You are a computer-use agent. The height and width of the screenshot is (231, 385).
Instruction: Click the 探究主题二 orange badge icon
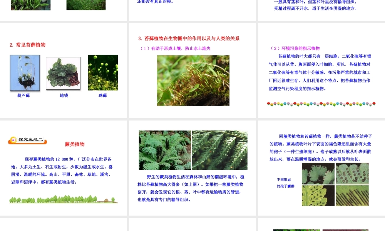point(27,140)
